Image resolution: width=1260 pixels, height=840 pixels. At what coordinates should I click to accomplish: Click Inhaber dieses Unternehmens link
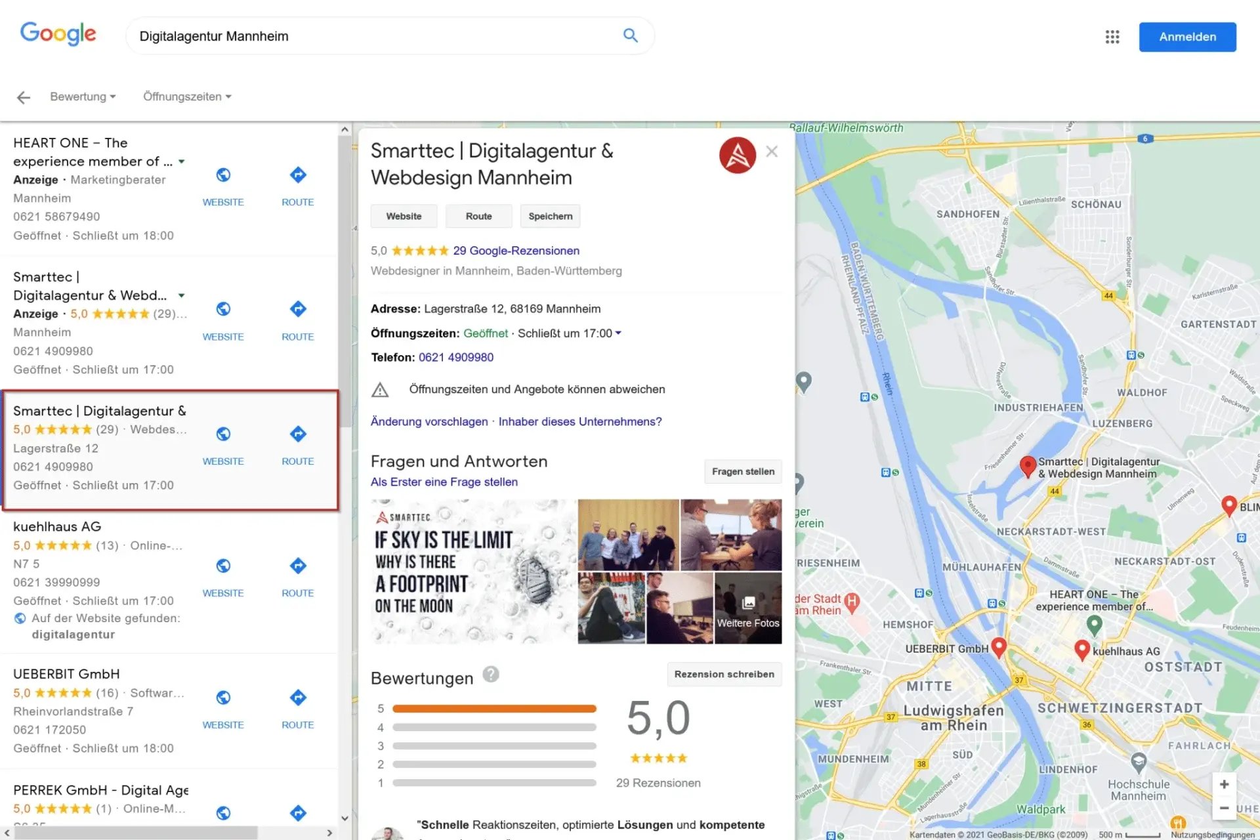pyautogui.click(x=579, y=421)
